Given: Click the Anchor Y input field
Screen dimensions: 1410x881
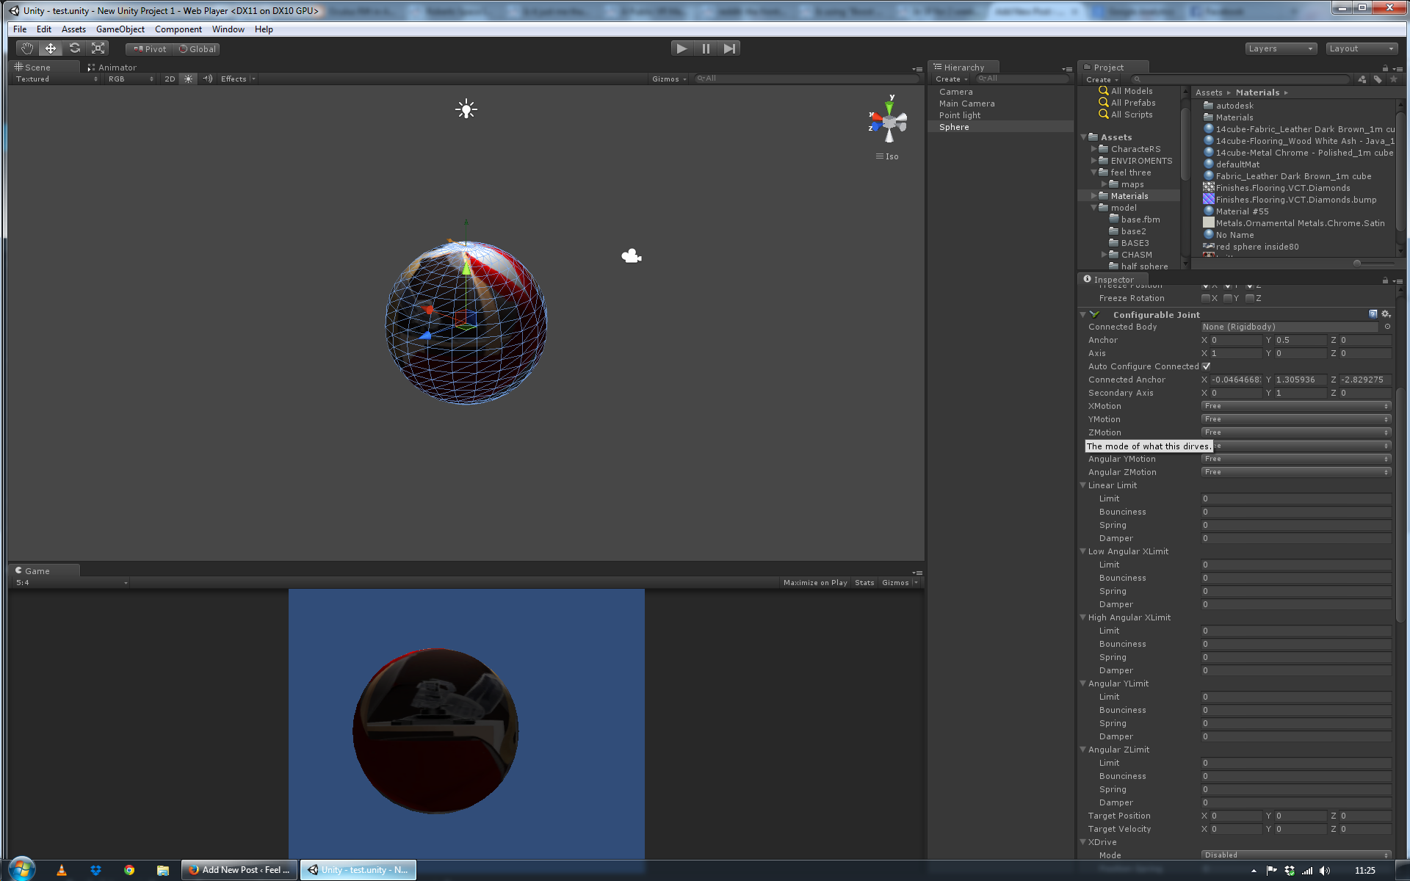Looking at the screenshot, I should click(x=1300, y=340).
